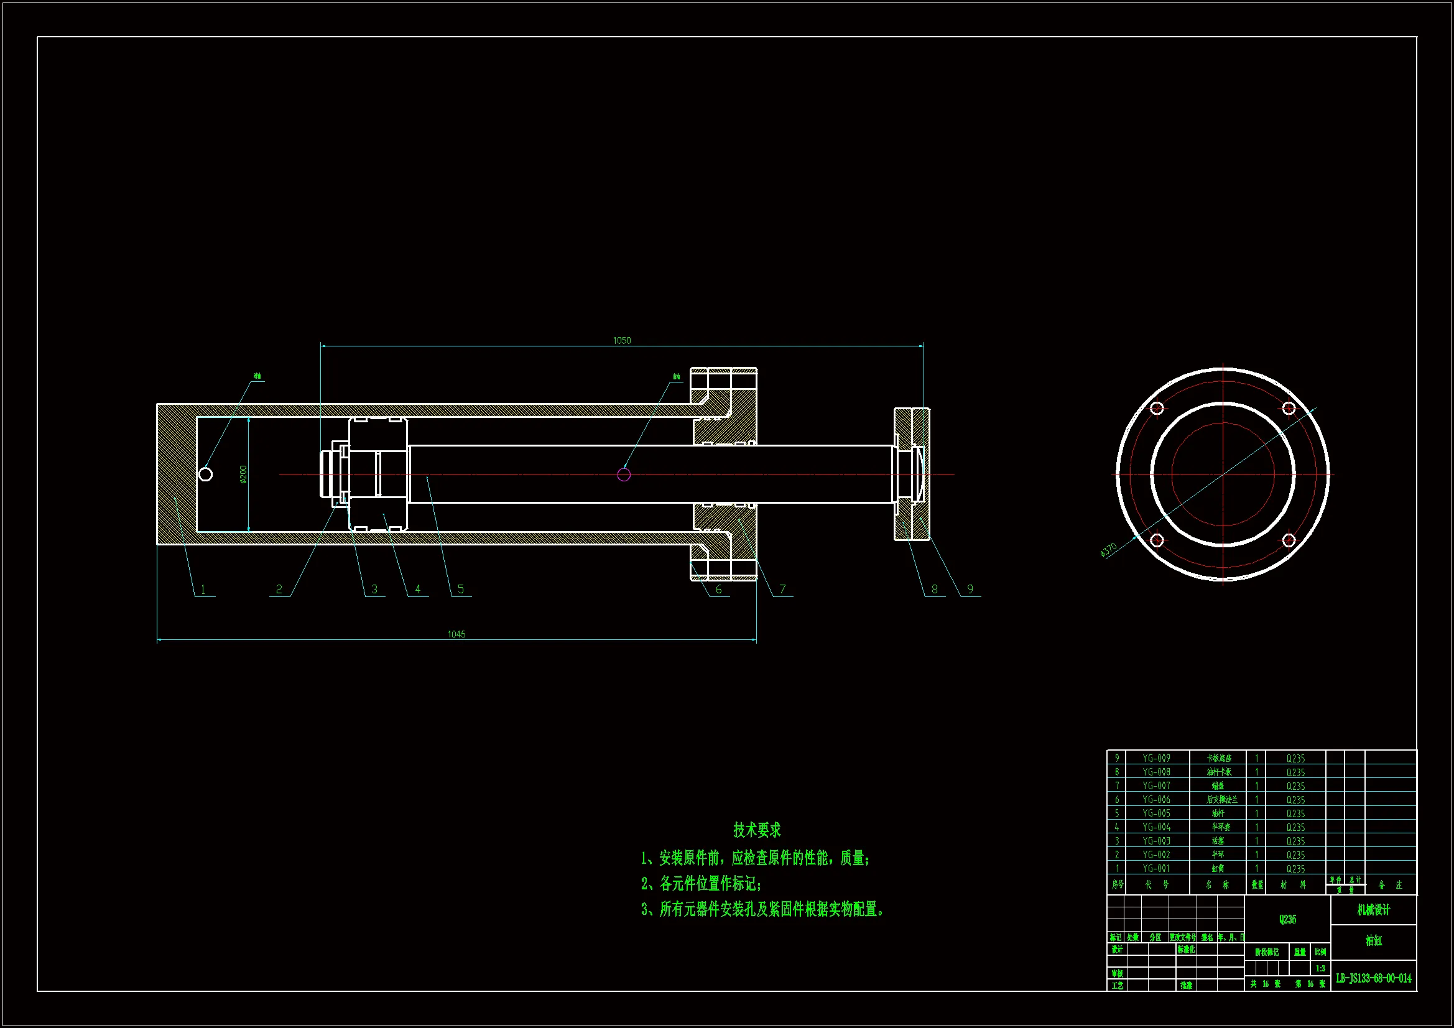Select the ø370 flange diameter label
The image size is (1454, 1028).
pos(1108,550)
